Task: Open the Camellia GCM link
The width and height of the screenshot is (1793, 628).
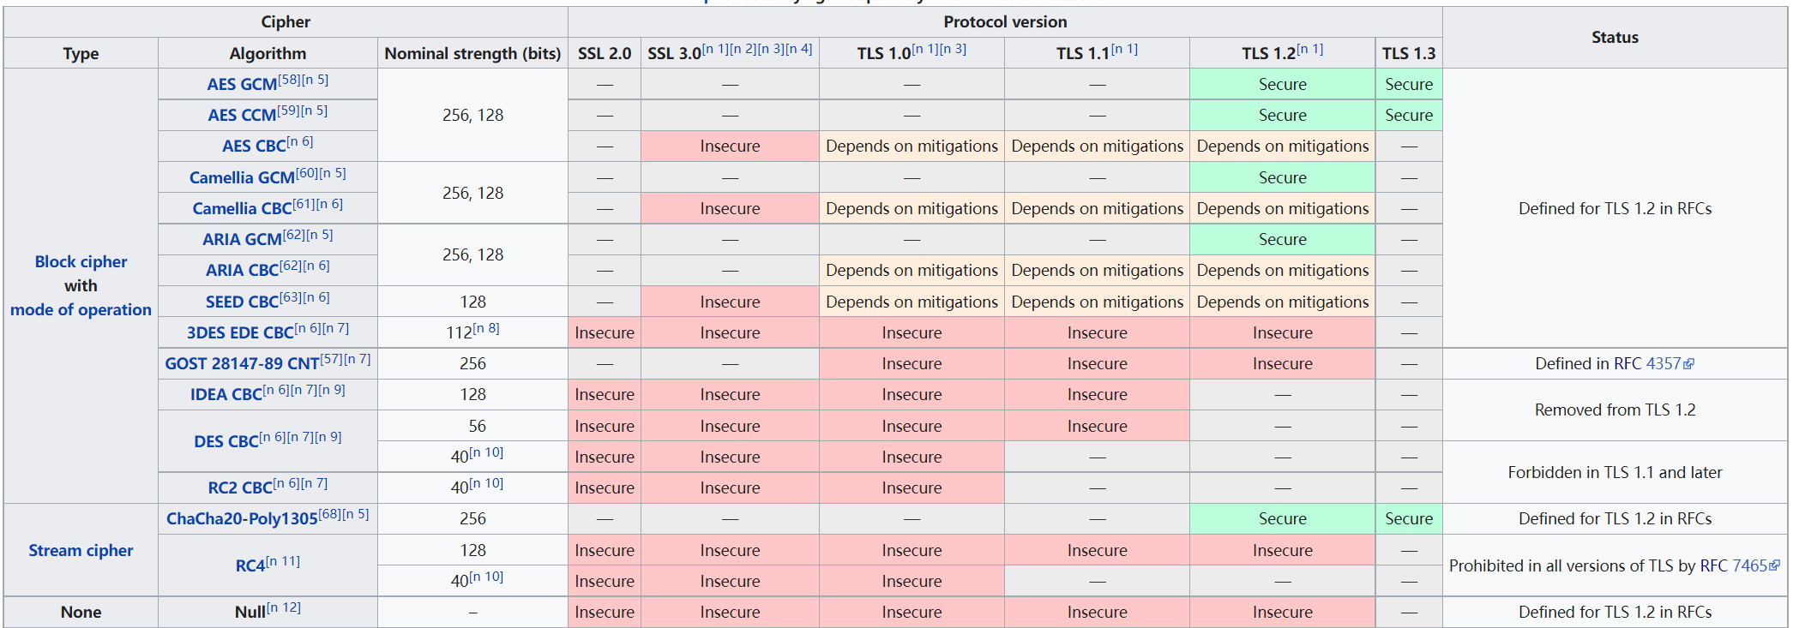Action: [x=241, y=178]
